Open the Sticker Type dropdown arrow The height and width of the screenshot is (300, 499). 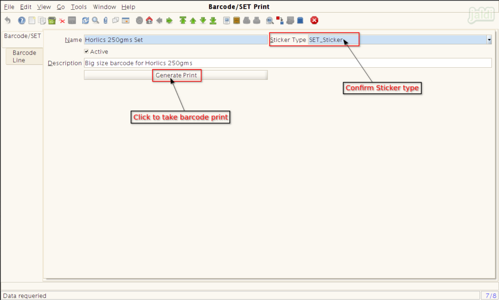[x=489, y=40]
